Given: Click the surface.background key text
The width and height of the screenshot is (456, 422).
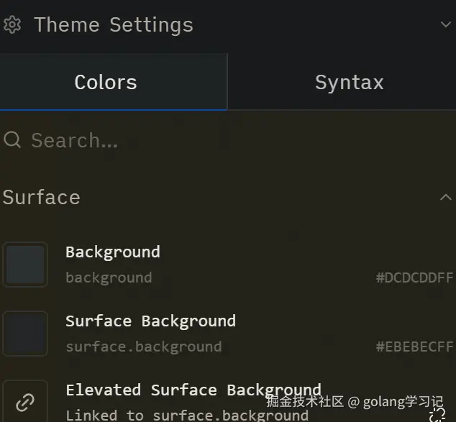Looking at the screenshot, I should point(144,347).
